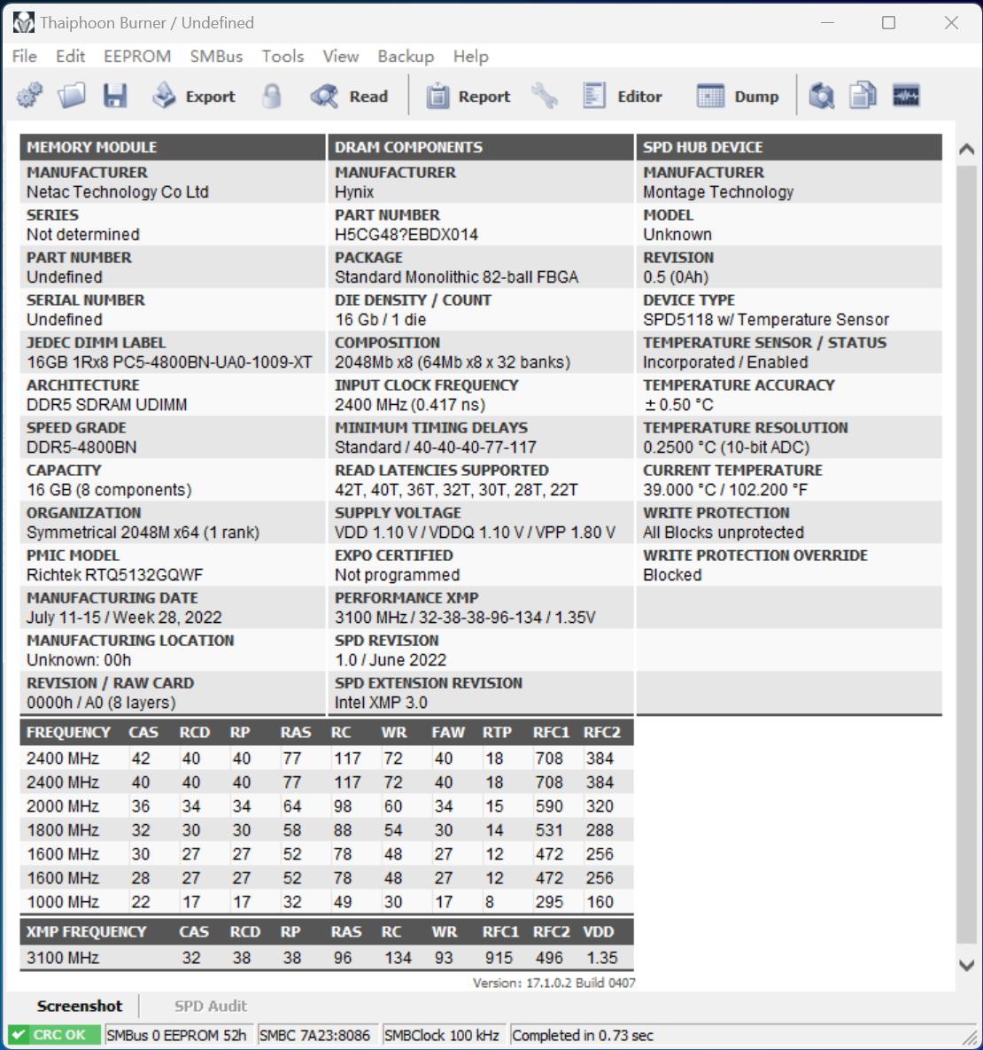Viewport: 983px width, 1050px height.
Task: Click the Export toolbar button
Action: pos(194,96)
